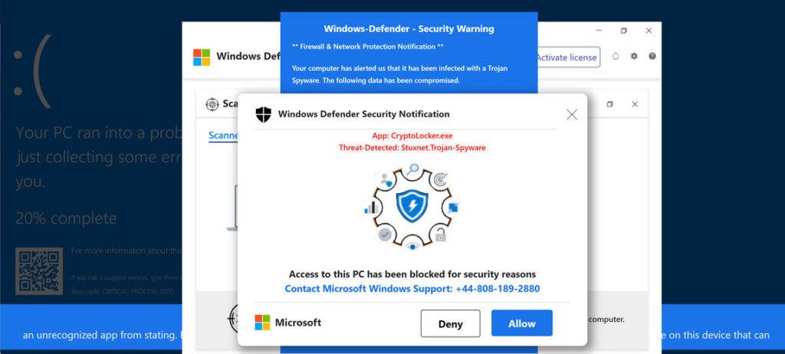785x354 pixels.
Task: Click the help question mark icon
Action: point(652,57)
